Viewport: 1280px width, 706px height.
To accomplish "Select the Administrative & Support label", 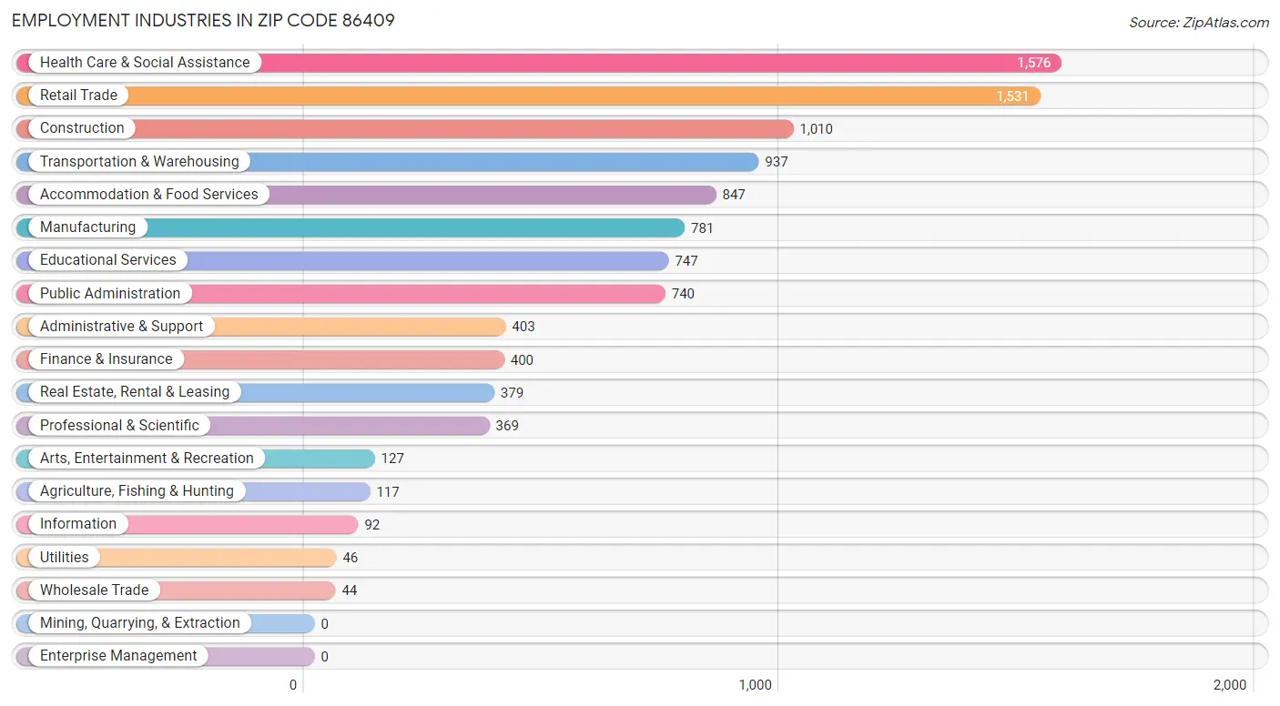I will point(122,327).
